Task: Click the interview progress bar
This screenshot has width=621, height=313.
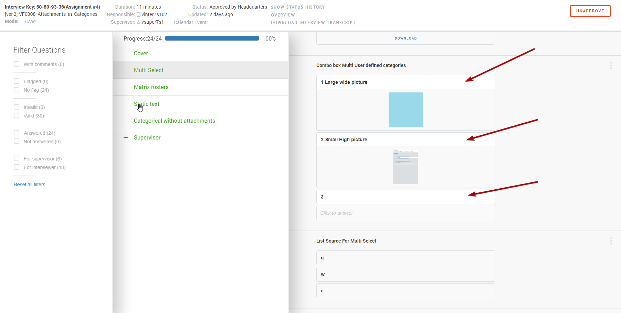Action: point(212,38)
